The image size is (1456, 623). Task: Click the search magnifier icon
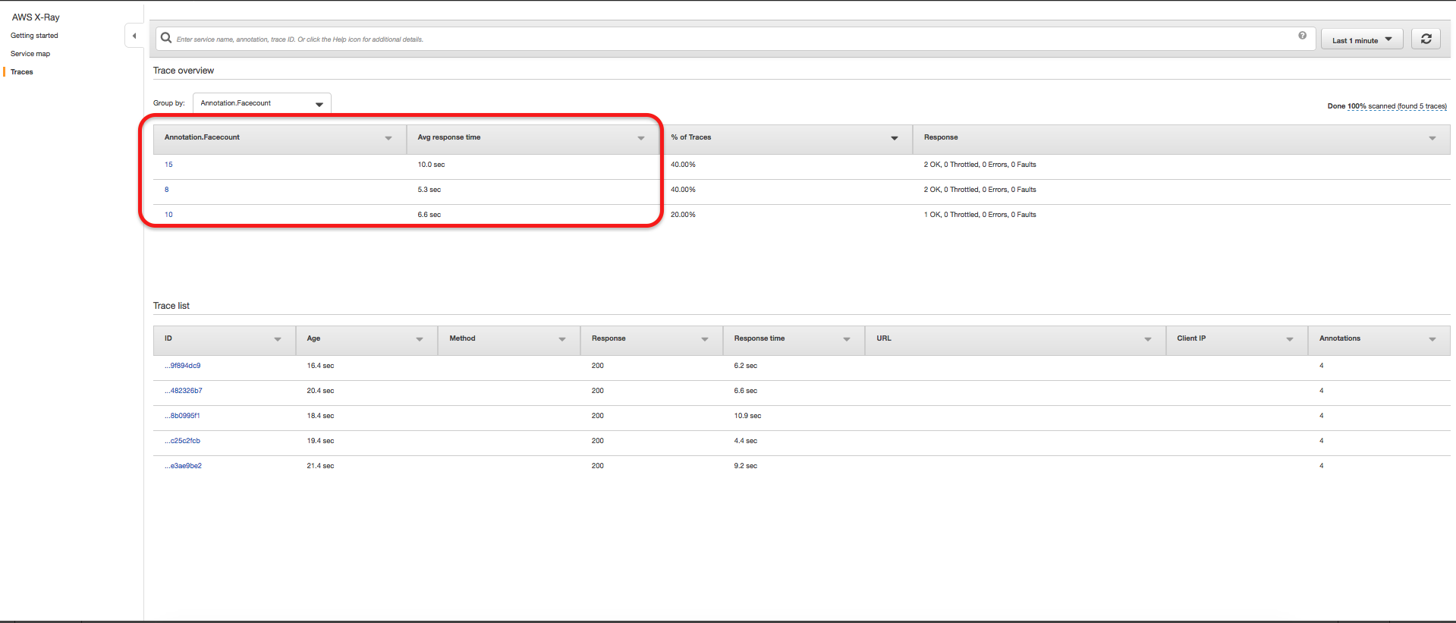pos(166,39)
